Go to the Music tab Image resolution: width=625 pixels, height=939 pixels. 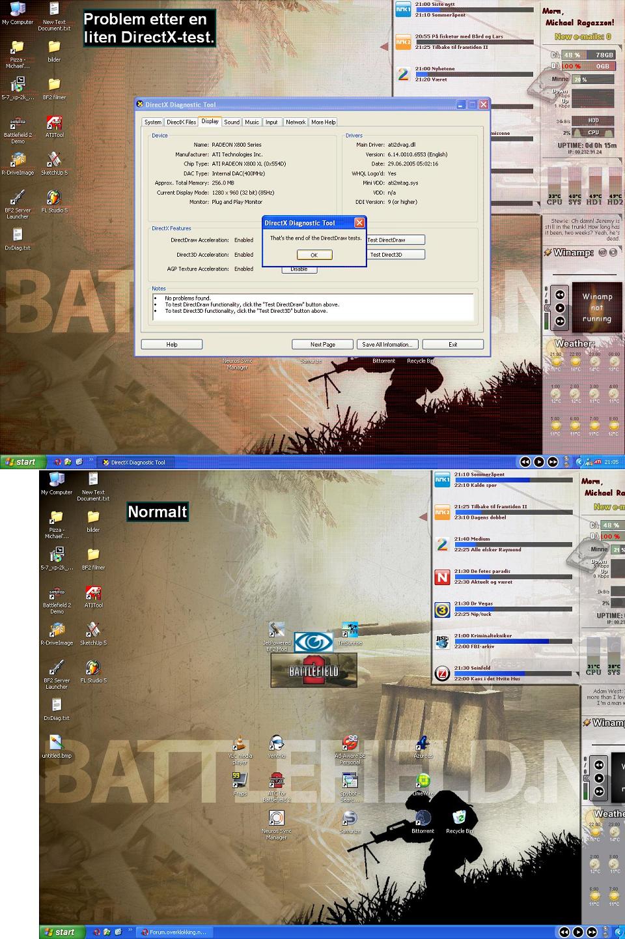point(252,122)
